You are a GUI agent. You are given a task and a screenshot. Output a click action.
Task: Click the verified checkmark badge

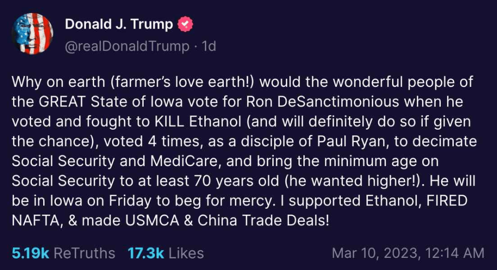pyautogui.click(x=186, y=24)
